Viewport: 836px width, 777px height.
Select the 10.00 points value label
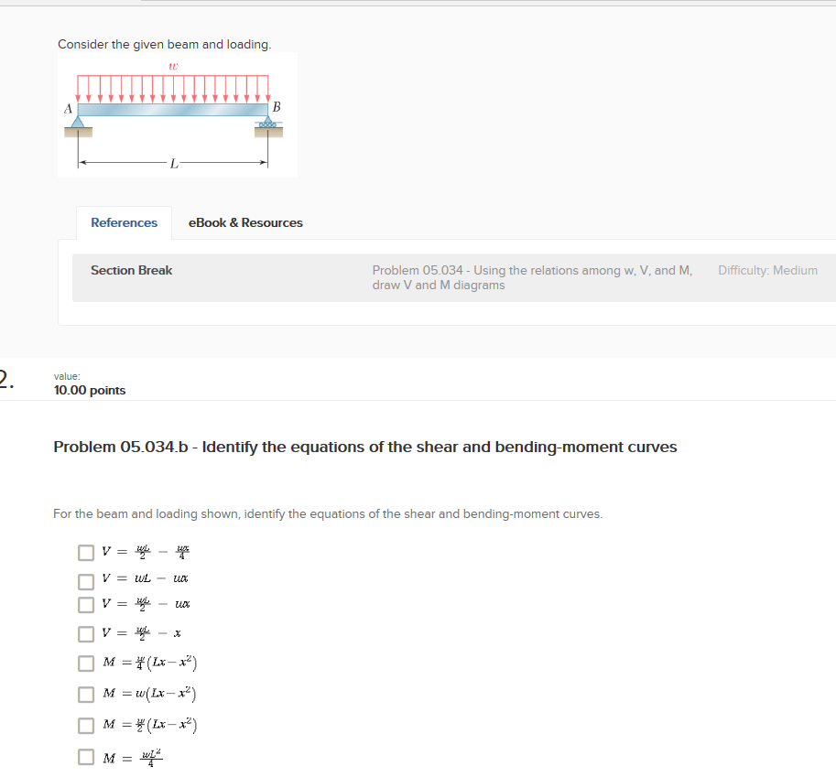point(89,390)
